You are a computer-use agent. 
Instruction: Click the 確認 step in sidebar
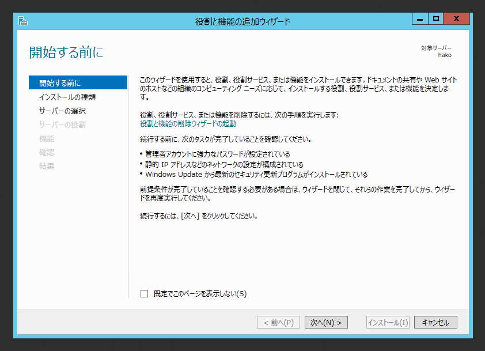[47, 152]
